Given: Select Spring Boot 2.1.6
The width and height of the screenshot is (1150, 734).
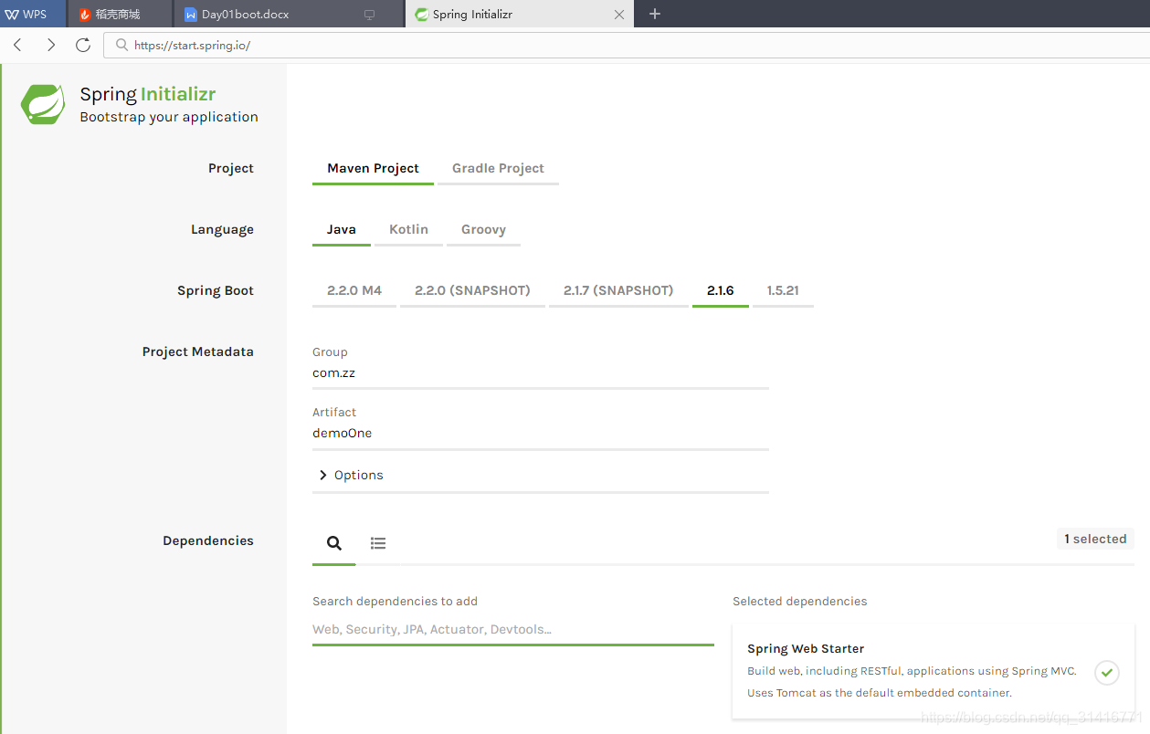Looking at the screenshot, I should pyautogui.click(x=721, y=291).
